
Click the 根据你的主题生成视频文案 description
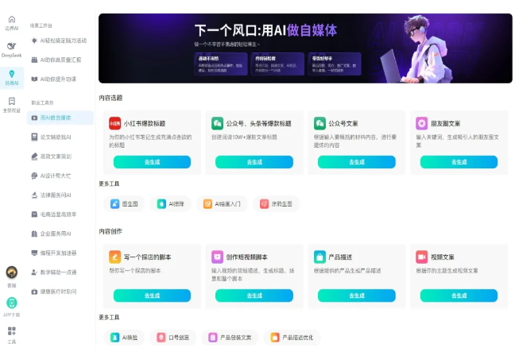coord(447,271)
